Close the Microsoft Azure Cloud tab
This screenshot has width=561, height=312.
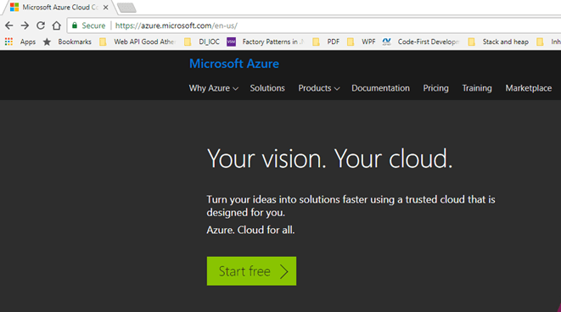(105, 7)
